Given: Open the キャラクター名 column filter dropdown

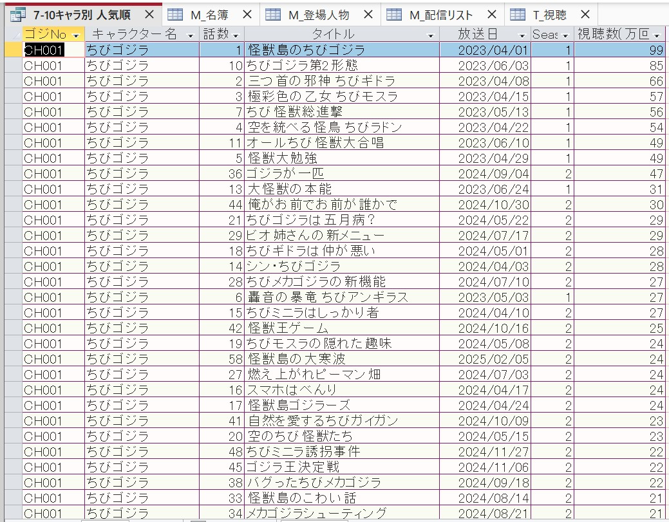Looking at the screenshot, I should point(191,35).
